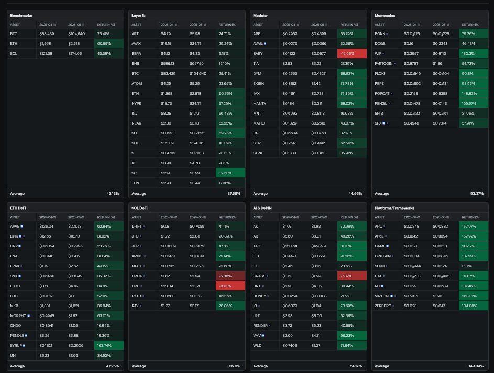This screenshot has height=373, width=494.
Task: Click the Layer 1s table title
Action: (138, 15)
